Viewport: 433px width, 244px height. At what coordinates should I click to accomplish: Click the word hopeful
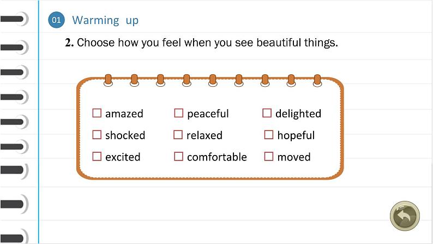pyautogui.click(x=296, y=135)
